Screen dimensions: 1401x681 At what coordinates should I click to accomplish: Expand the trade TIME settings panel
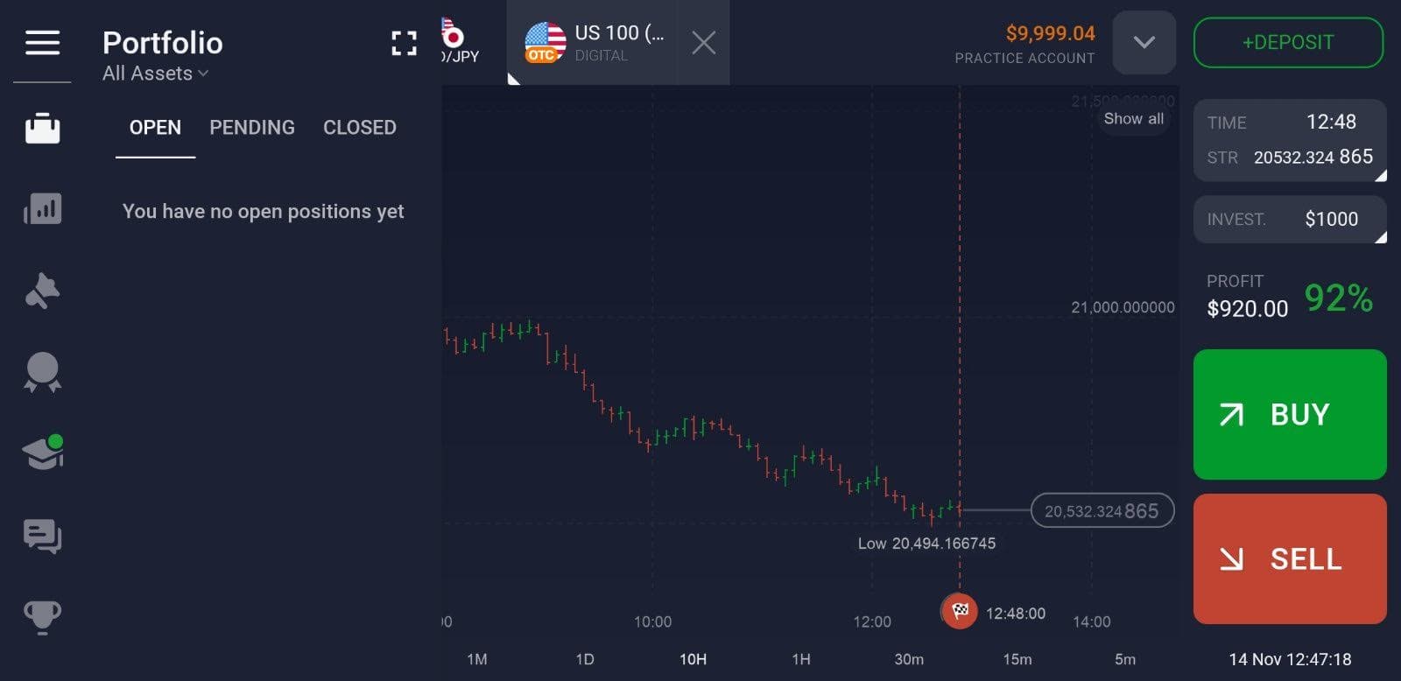(1289, 140)
